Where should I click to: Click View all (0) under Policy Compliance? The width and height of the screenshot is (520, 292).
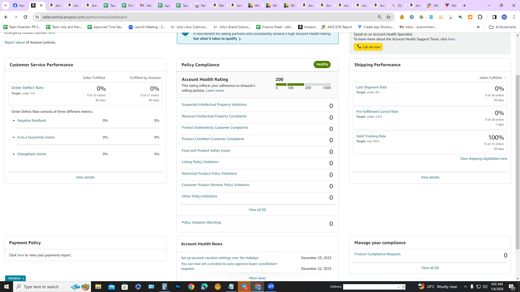[x=257, y=210]
